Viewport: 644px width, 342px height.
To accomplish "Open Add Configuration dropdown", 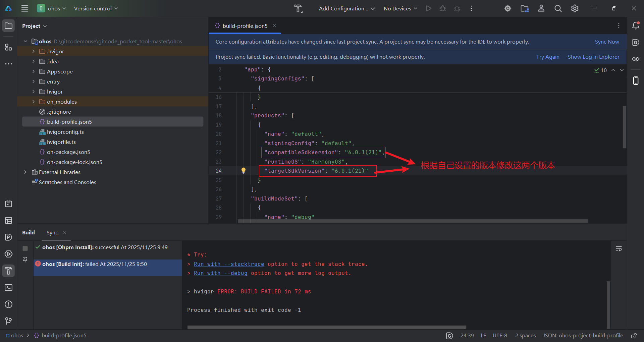I will (346, 8).
